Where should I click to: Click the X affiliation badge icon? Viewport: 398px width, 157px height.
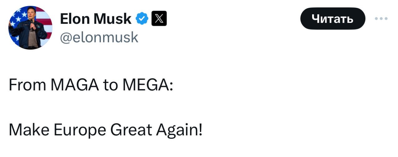point(159,19)
